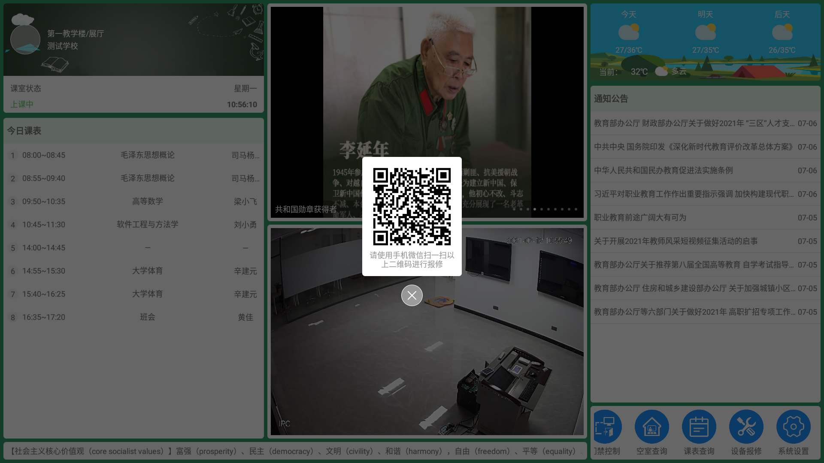The height and width of the screenshot is (463, 824).
Task: Select period 3 高等数学 row
Action: point(133,201)
